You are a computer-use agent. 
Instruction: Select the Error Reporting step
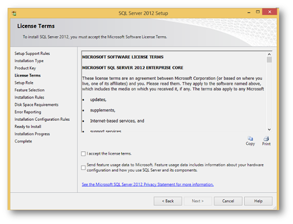click(28, 112)
